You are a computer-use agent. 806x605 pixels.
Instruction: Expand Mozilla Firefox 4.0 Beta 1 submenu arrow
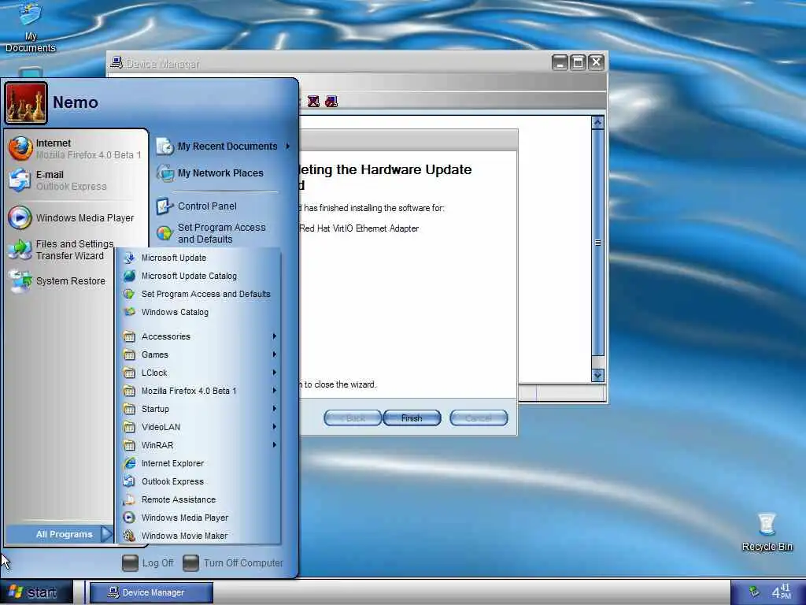coord(275,391)
